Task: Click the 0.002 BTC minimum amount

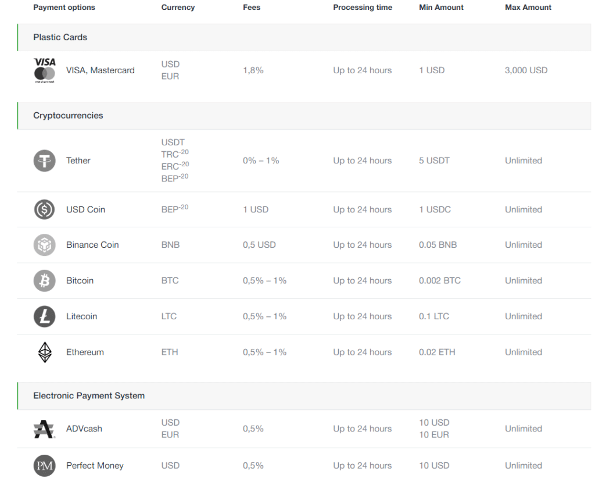Action: (x=440, y=281)
